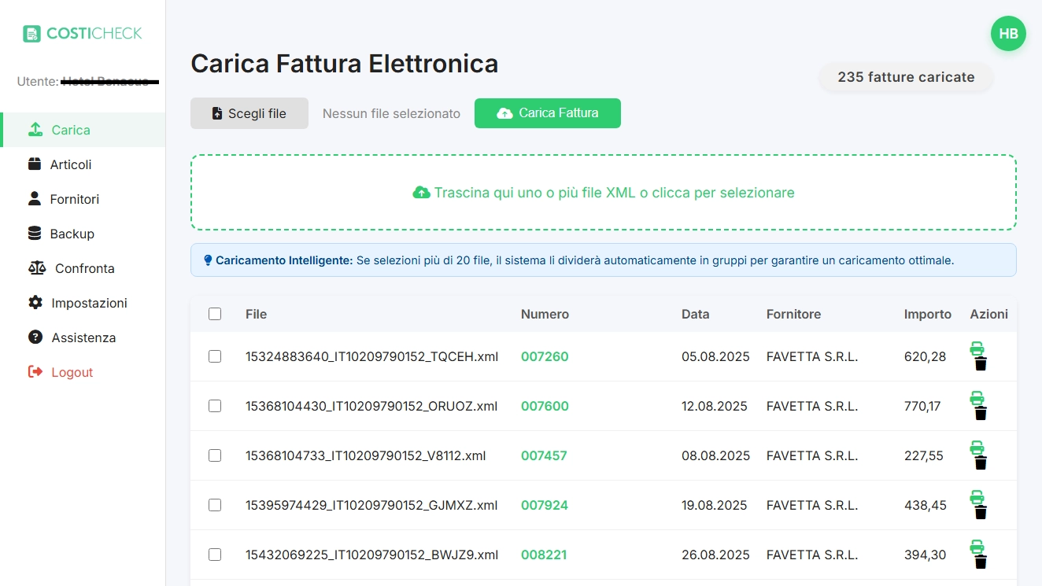The image size is (1042, 586).
Task: Open invoice number 007600 link
Action: 545,406
